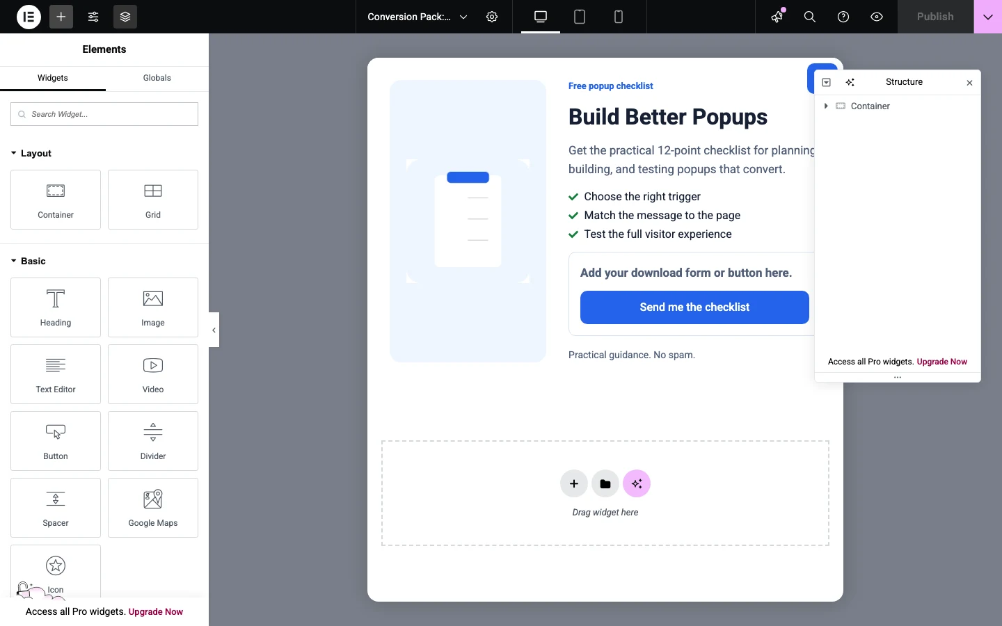This screenshot has height=626, width=1002.
Task: Switch to desktop device view
Action: [541, 17]
